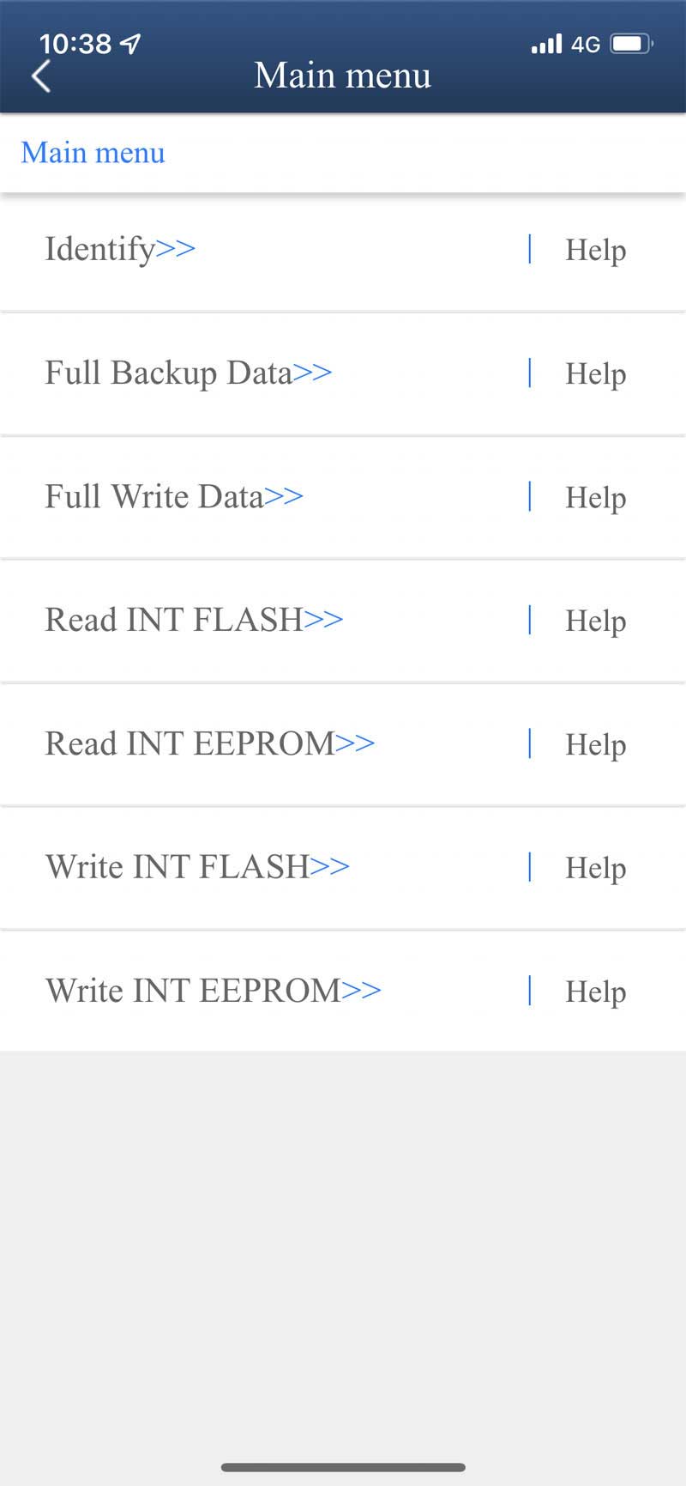Tap the location arrow beside the time
The height and width of the screenshot is (1486, 686).
coord(130,44)
